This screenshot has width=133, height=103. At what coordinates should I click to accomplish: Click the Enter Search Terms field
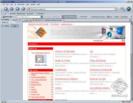coord(28,17)
